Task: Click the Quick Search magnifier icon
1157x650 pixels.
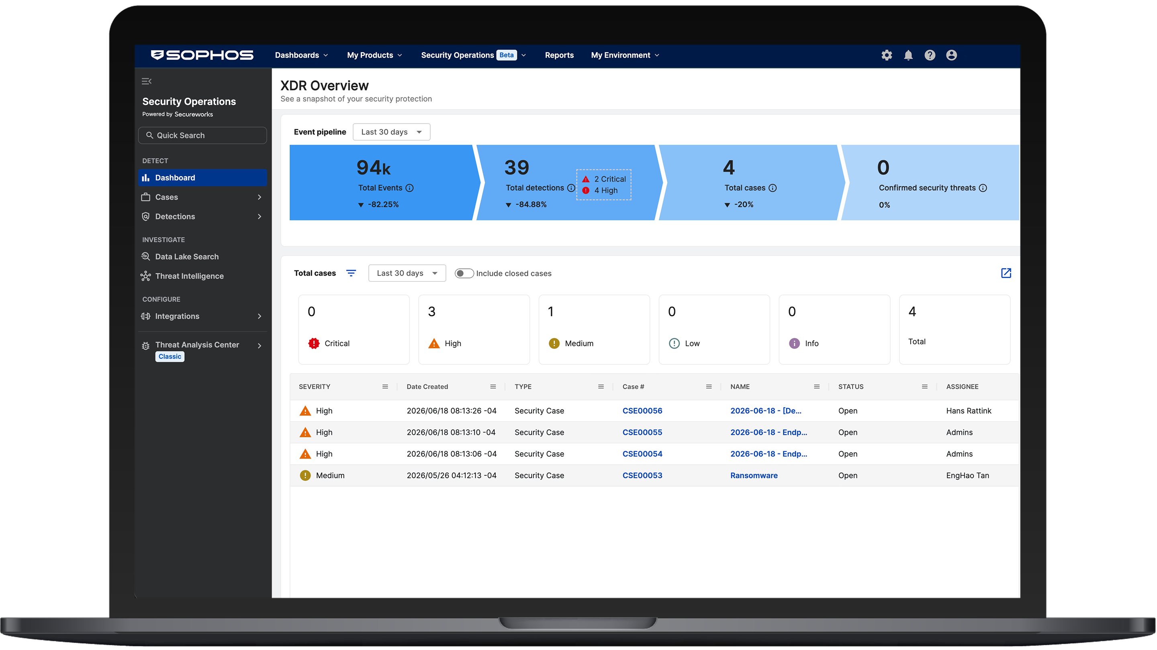Action: tap(149, 135)
